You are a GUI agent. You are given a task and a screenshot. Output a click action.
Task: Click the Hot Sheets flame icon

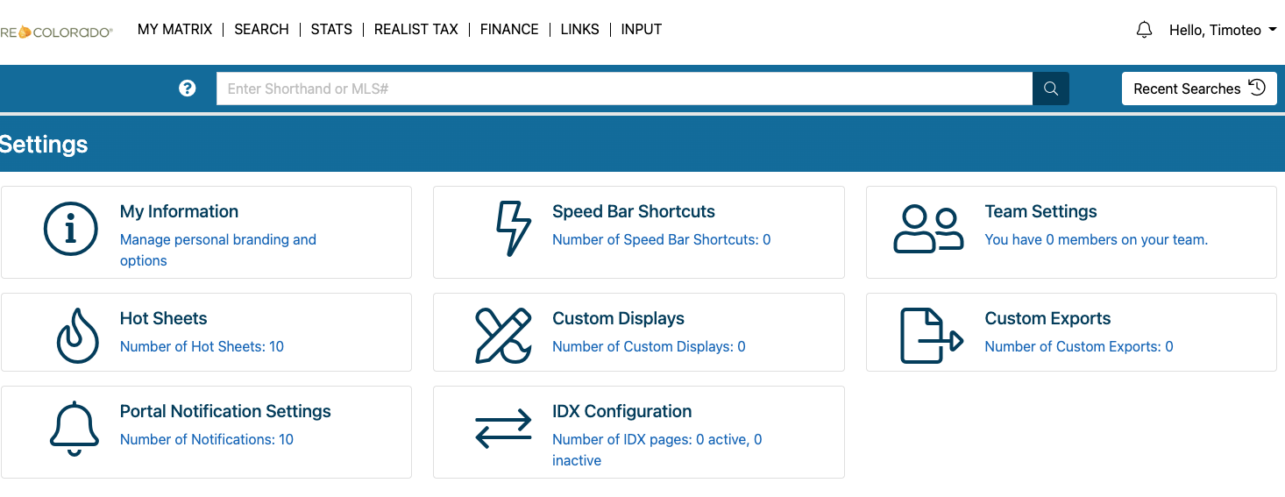77,336
